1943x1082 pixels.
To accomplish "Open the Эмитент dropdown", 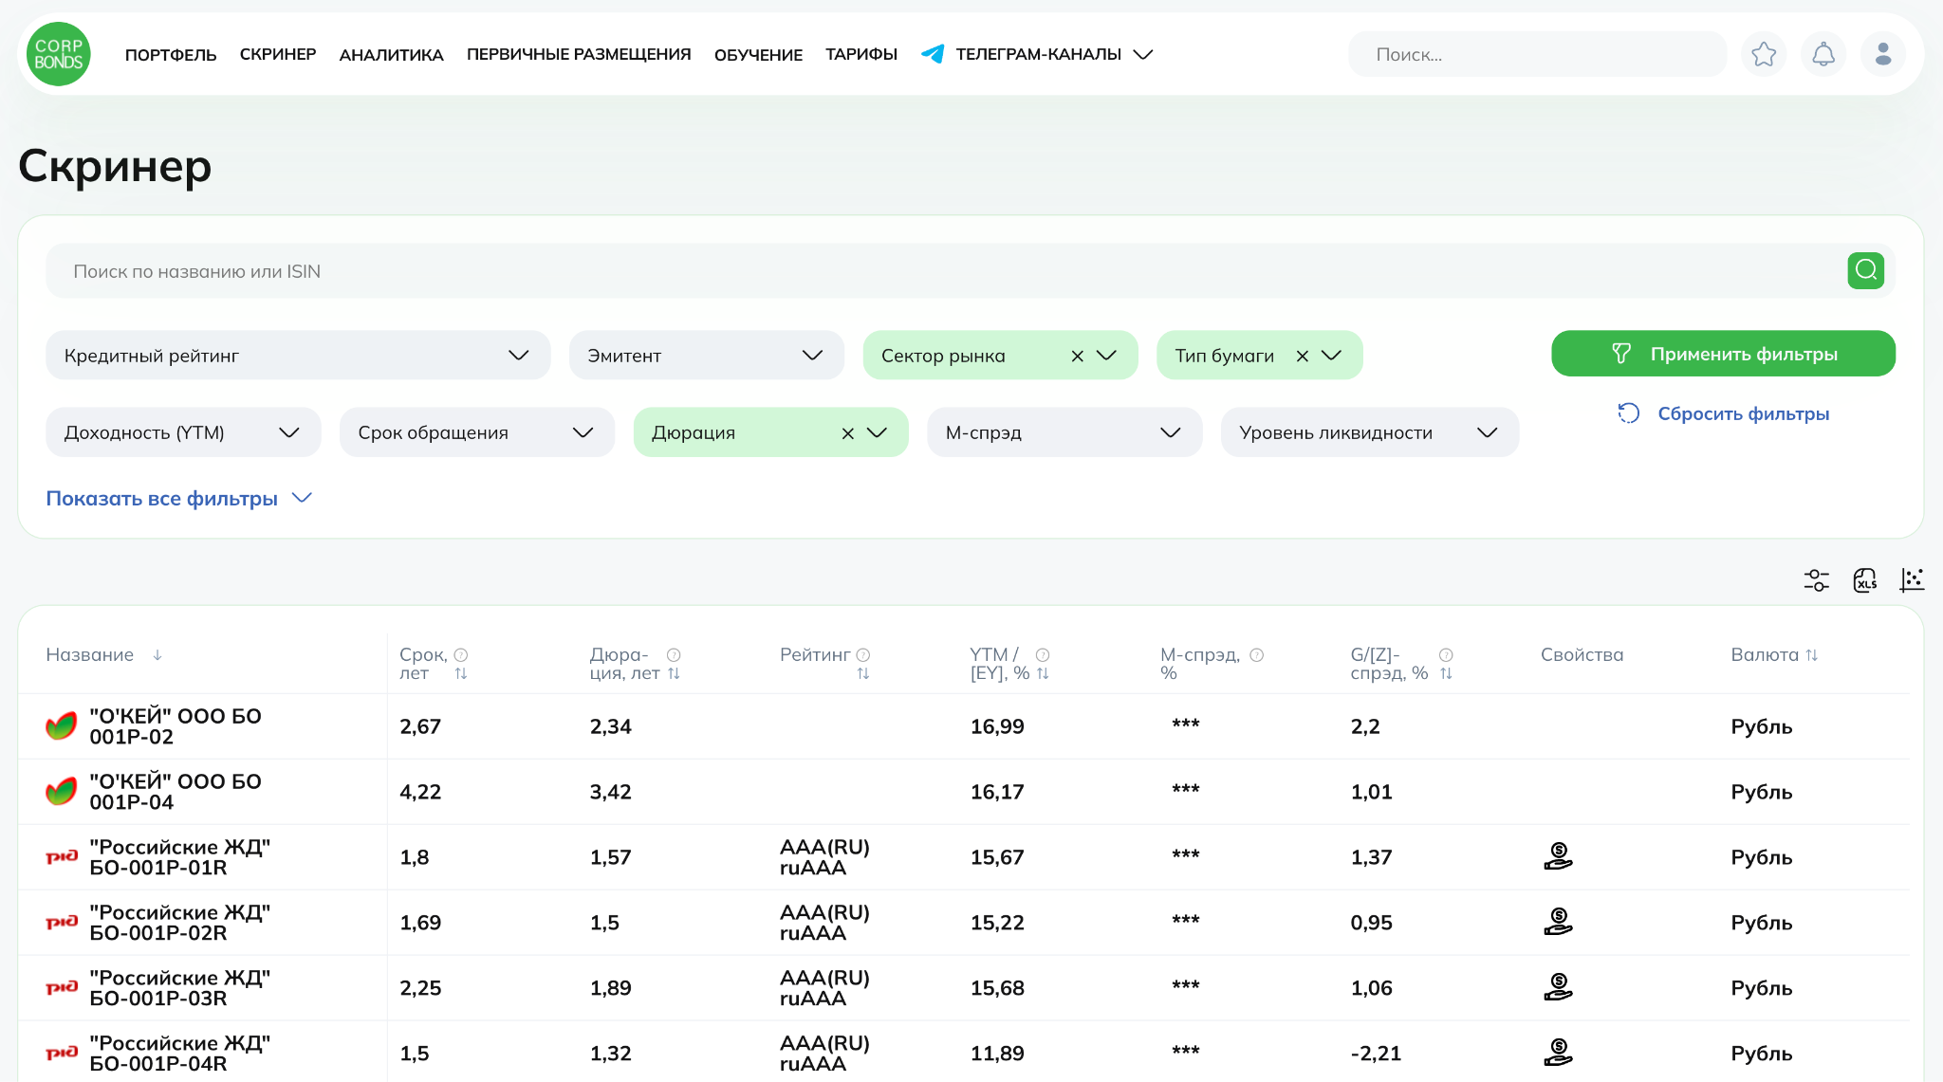I will (x=706, y=355).
